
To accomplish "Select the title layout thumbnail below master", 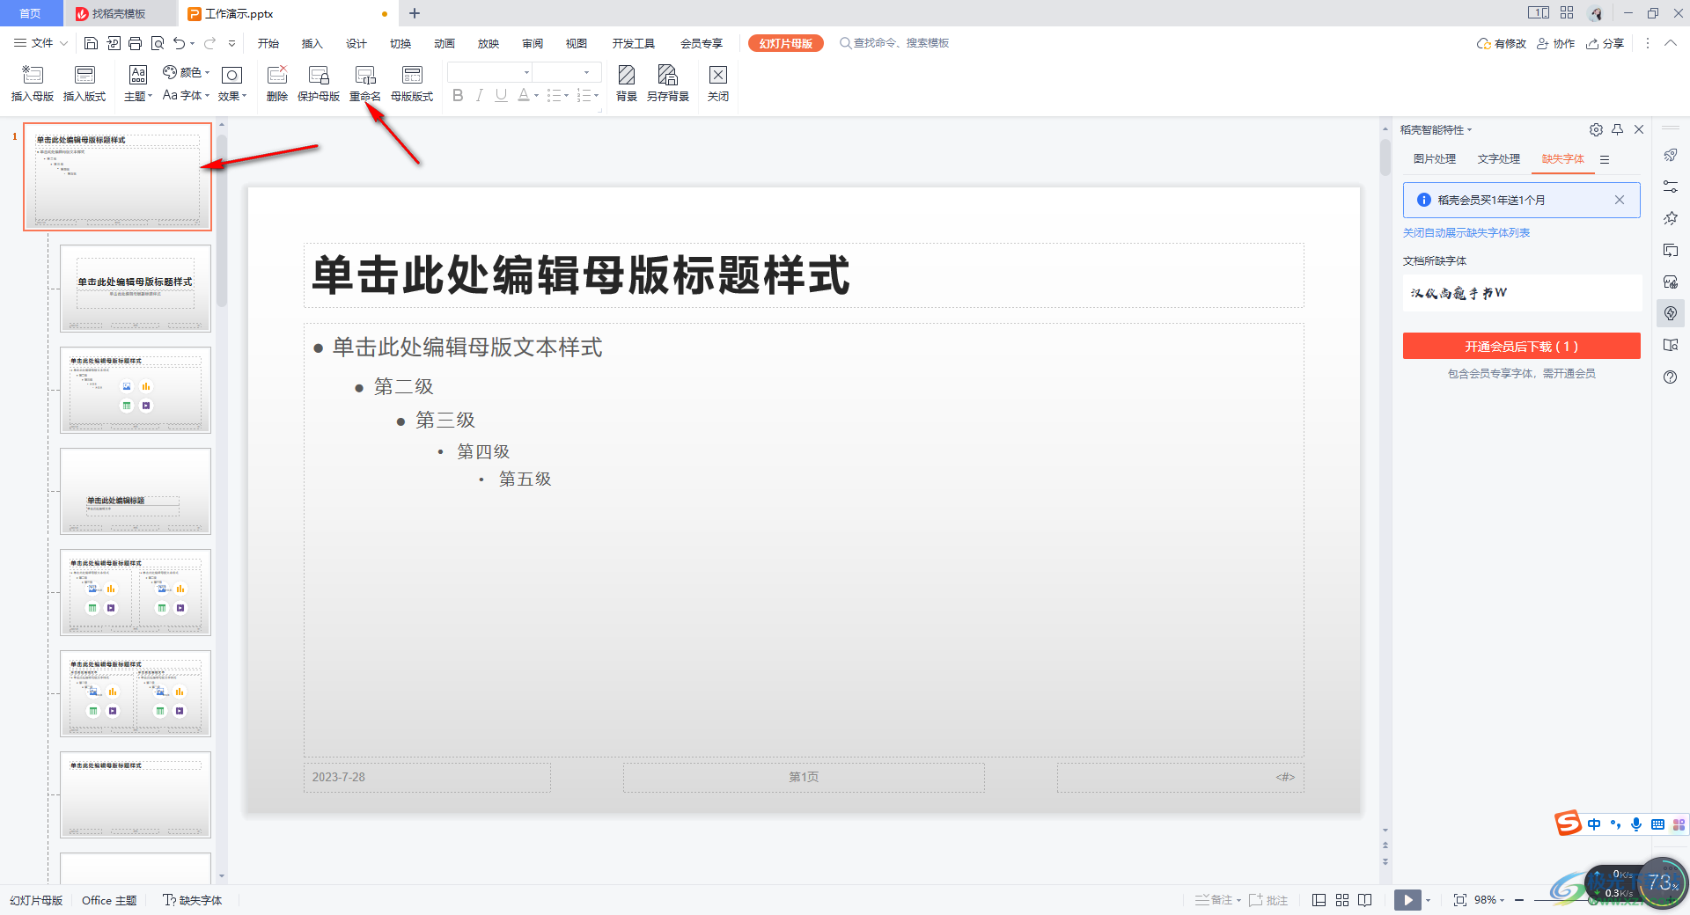I will coord(136,288).
